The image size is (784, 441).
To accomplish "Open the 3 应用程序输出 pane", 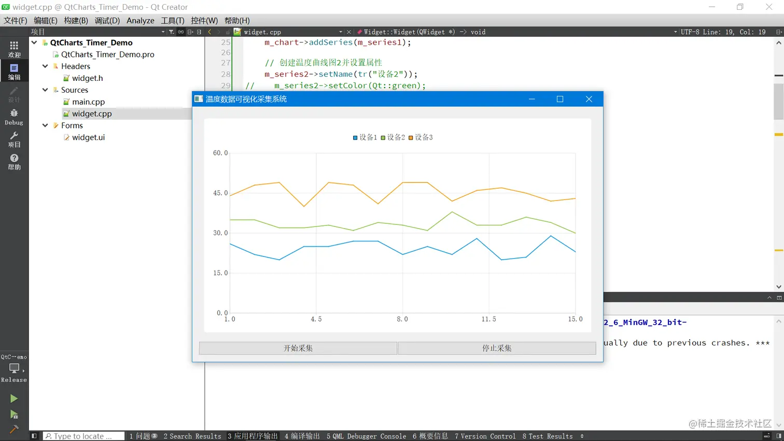I will 253,436.
